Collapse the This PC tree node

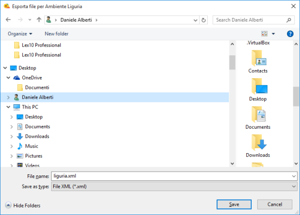(8, 107)
